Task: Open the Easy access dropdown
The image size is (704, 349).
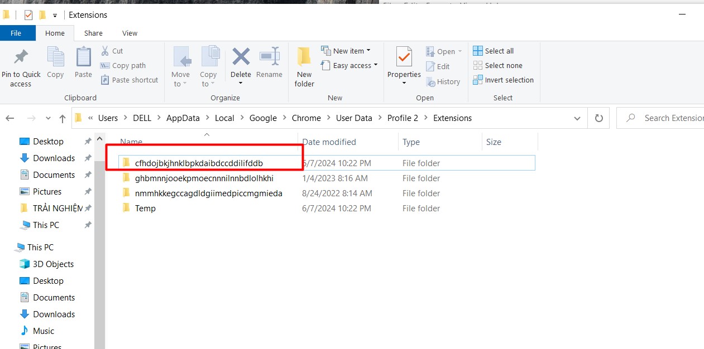Action: (375, 65)
